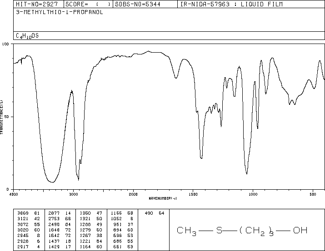
Task: Click the 1500 wavenumber axis label
Action: click(193, 194)
